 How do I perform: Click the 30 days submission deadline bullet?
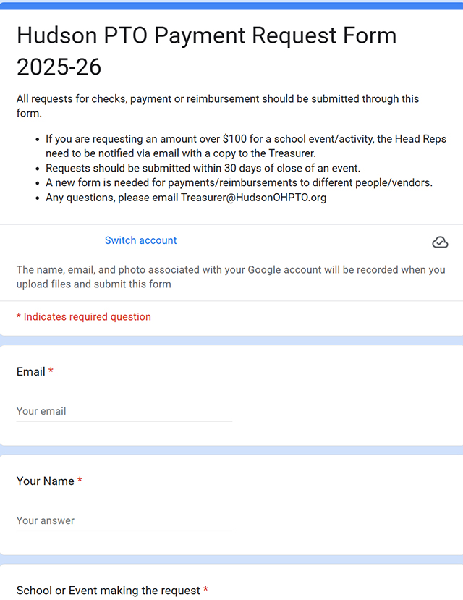point(203,168)
